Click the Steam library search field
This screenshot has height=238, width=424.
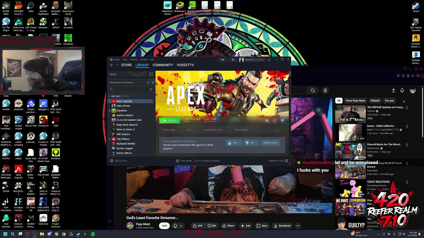point(129,89)
